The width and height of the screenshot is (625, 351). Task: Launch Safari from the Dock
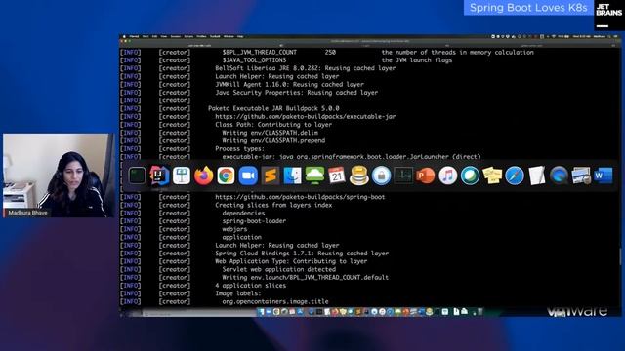(x=515, y=175)
